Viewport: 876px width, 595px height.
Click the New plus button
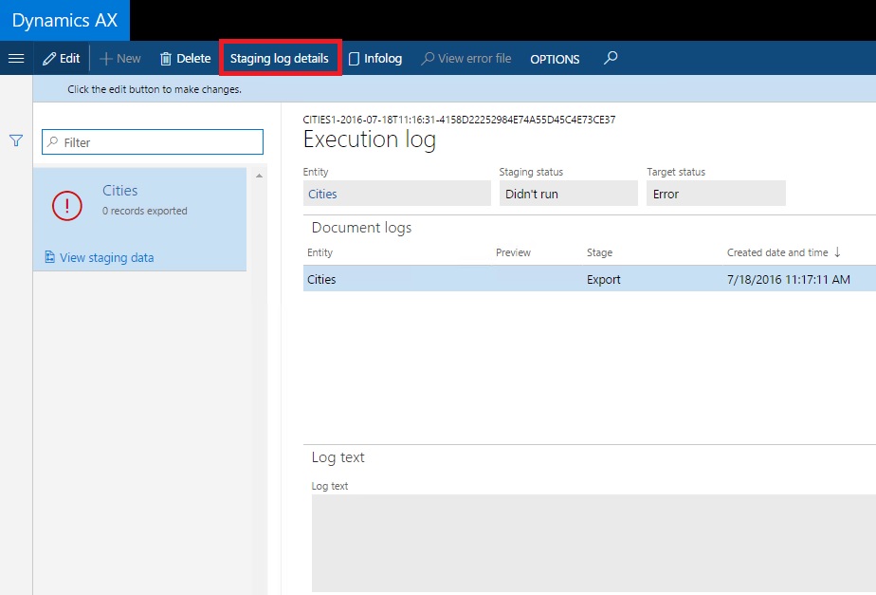(120, 58)
